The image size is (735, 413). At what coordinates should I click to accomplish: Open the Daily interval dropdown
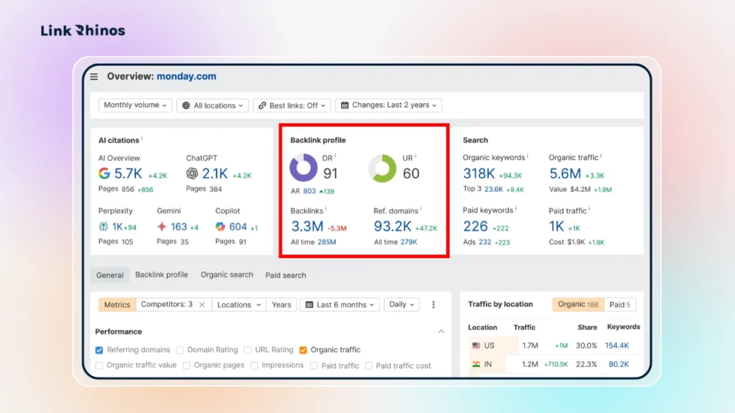pos(401,304)
